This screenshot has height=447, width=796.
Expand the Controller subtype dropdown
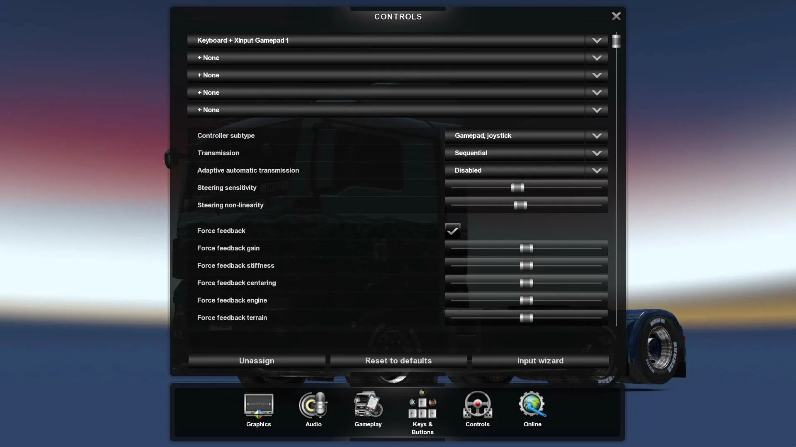pos(597,135)
